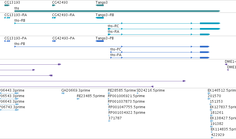
Task: Select the RP001006921.5prime entry
Action: [126, 96]
